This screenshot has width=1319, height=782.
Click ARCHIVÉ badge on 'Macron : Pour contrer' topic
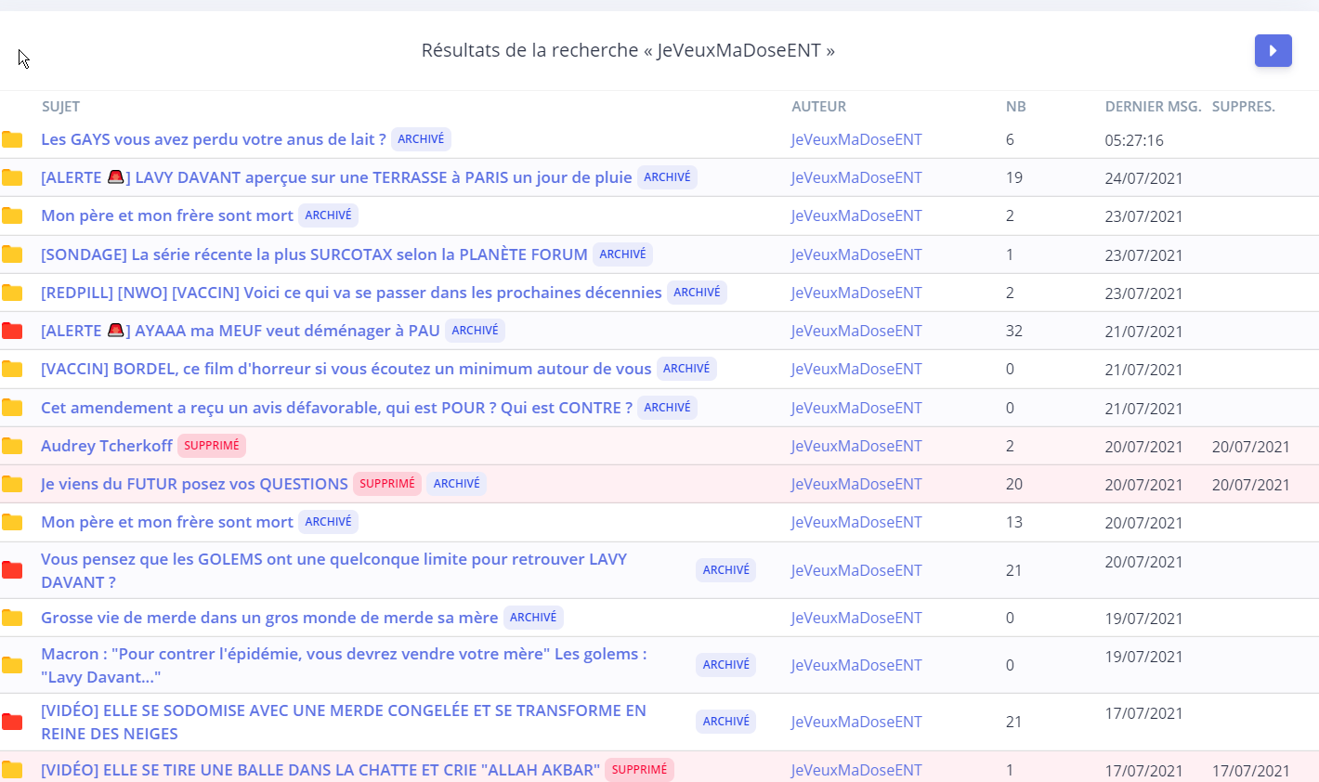click(725, 665)
